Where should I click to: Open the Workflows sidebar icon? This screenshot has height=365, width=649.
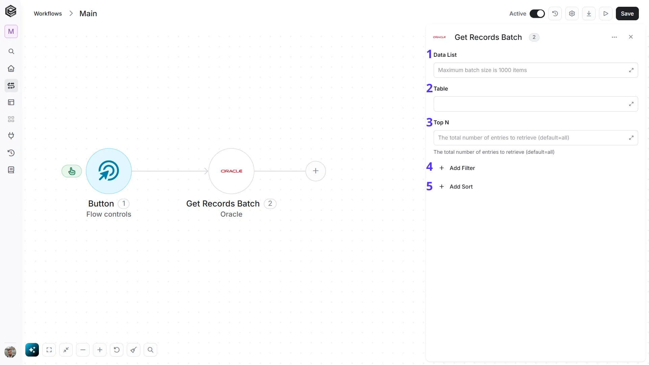11,86
